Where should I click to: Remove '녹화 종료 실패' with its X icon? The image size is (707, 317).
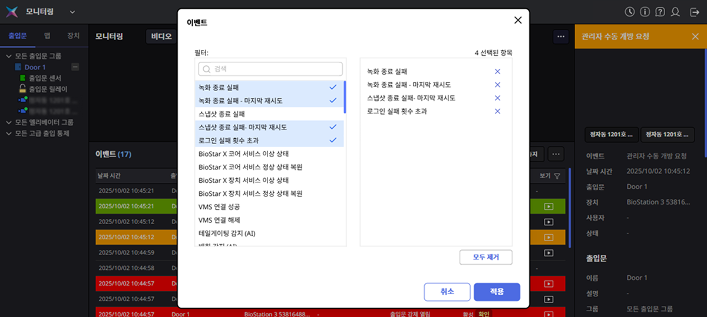pyautogui.click(x=497, y=71)
